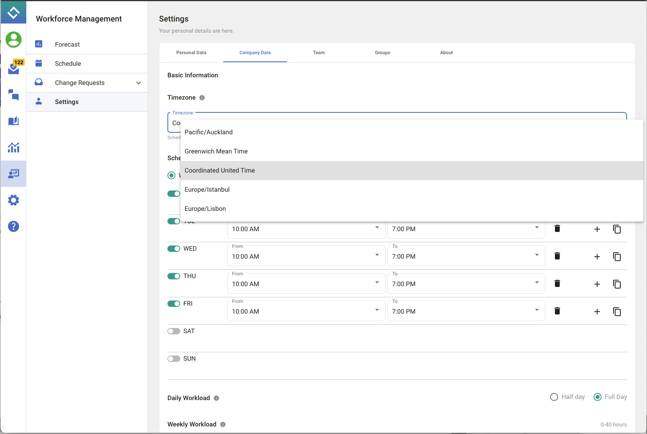Open inbox icon with 122 badge
Viewport: 647px width, 434px height.
[x=14, y=68]
